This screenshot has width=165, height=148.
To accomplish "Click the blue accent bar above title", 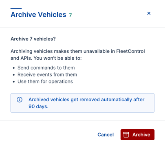I will point(16,8).
